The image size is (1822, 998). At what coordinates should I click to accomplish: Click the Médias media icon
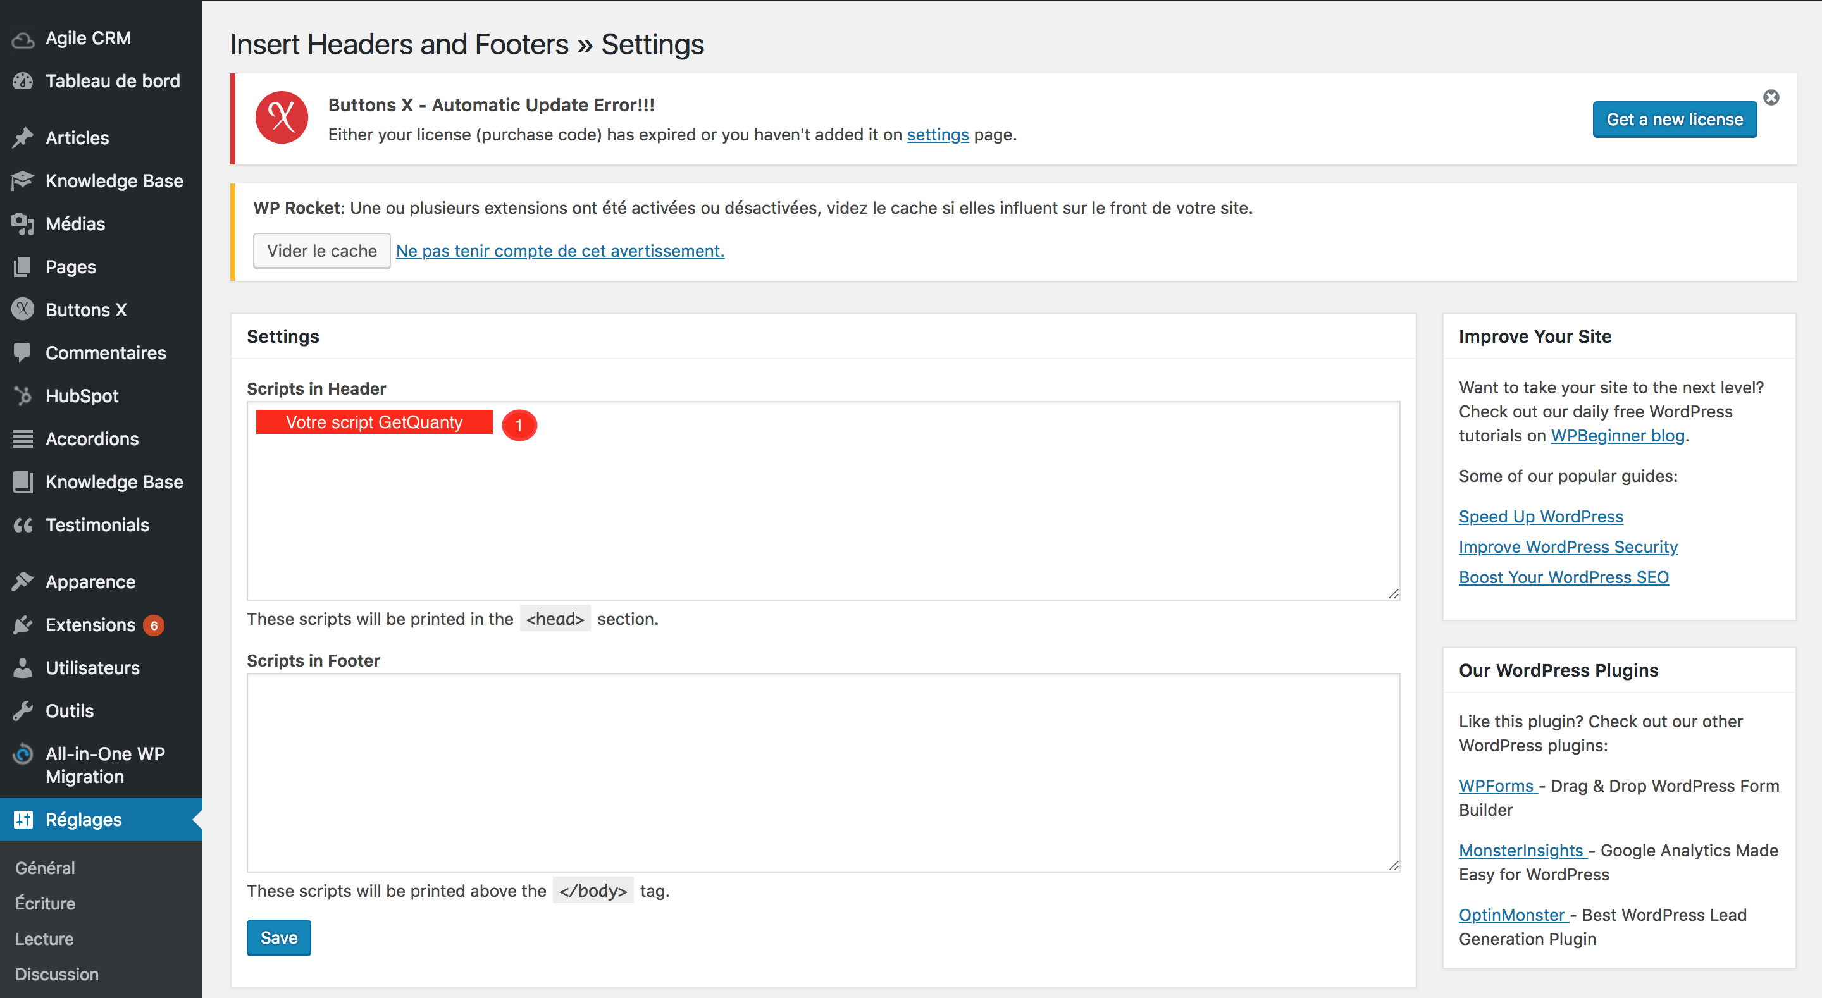click(x=23, y=225)
